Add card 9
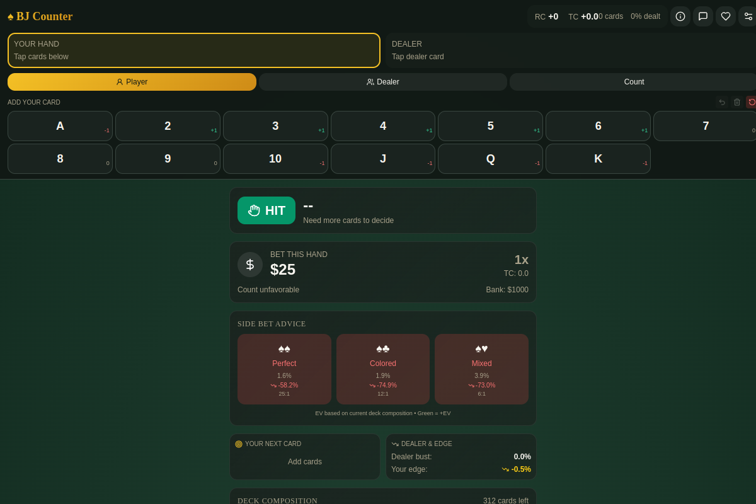 168,159
